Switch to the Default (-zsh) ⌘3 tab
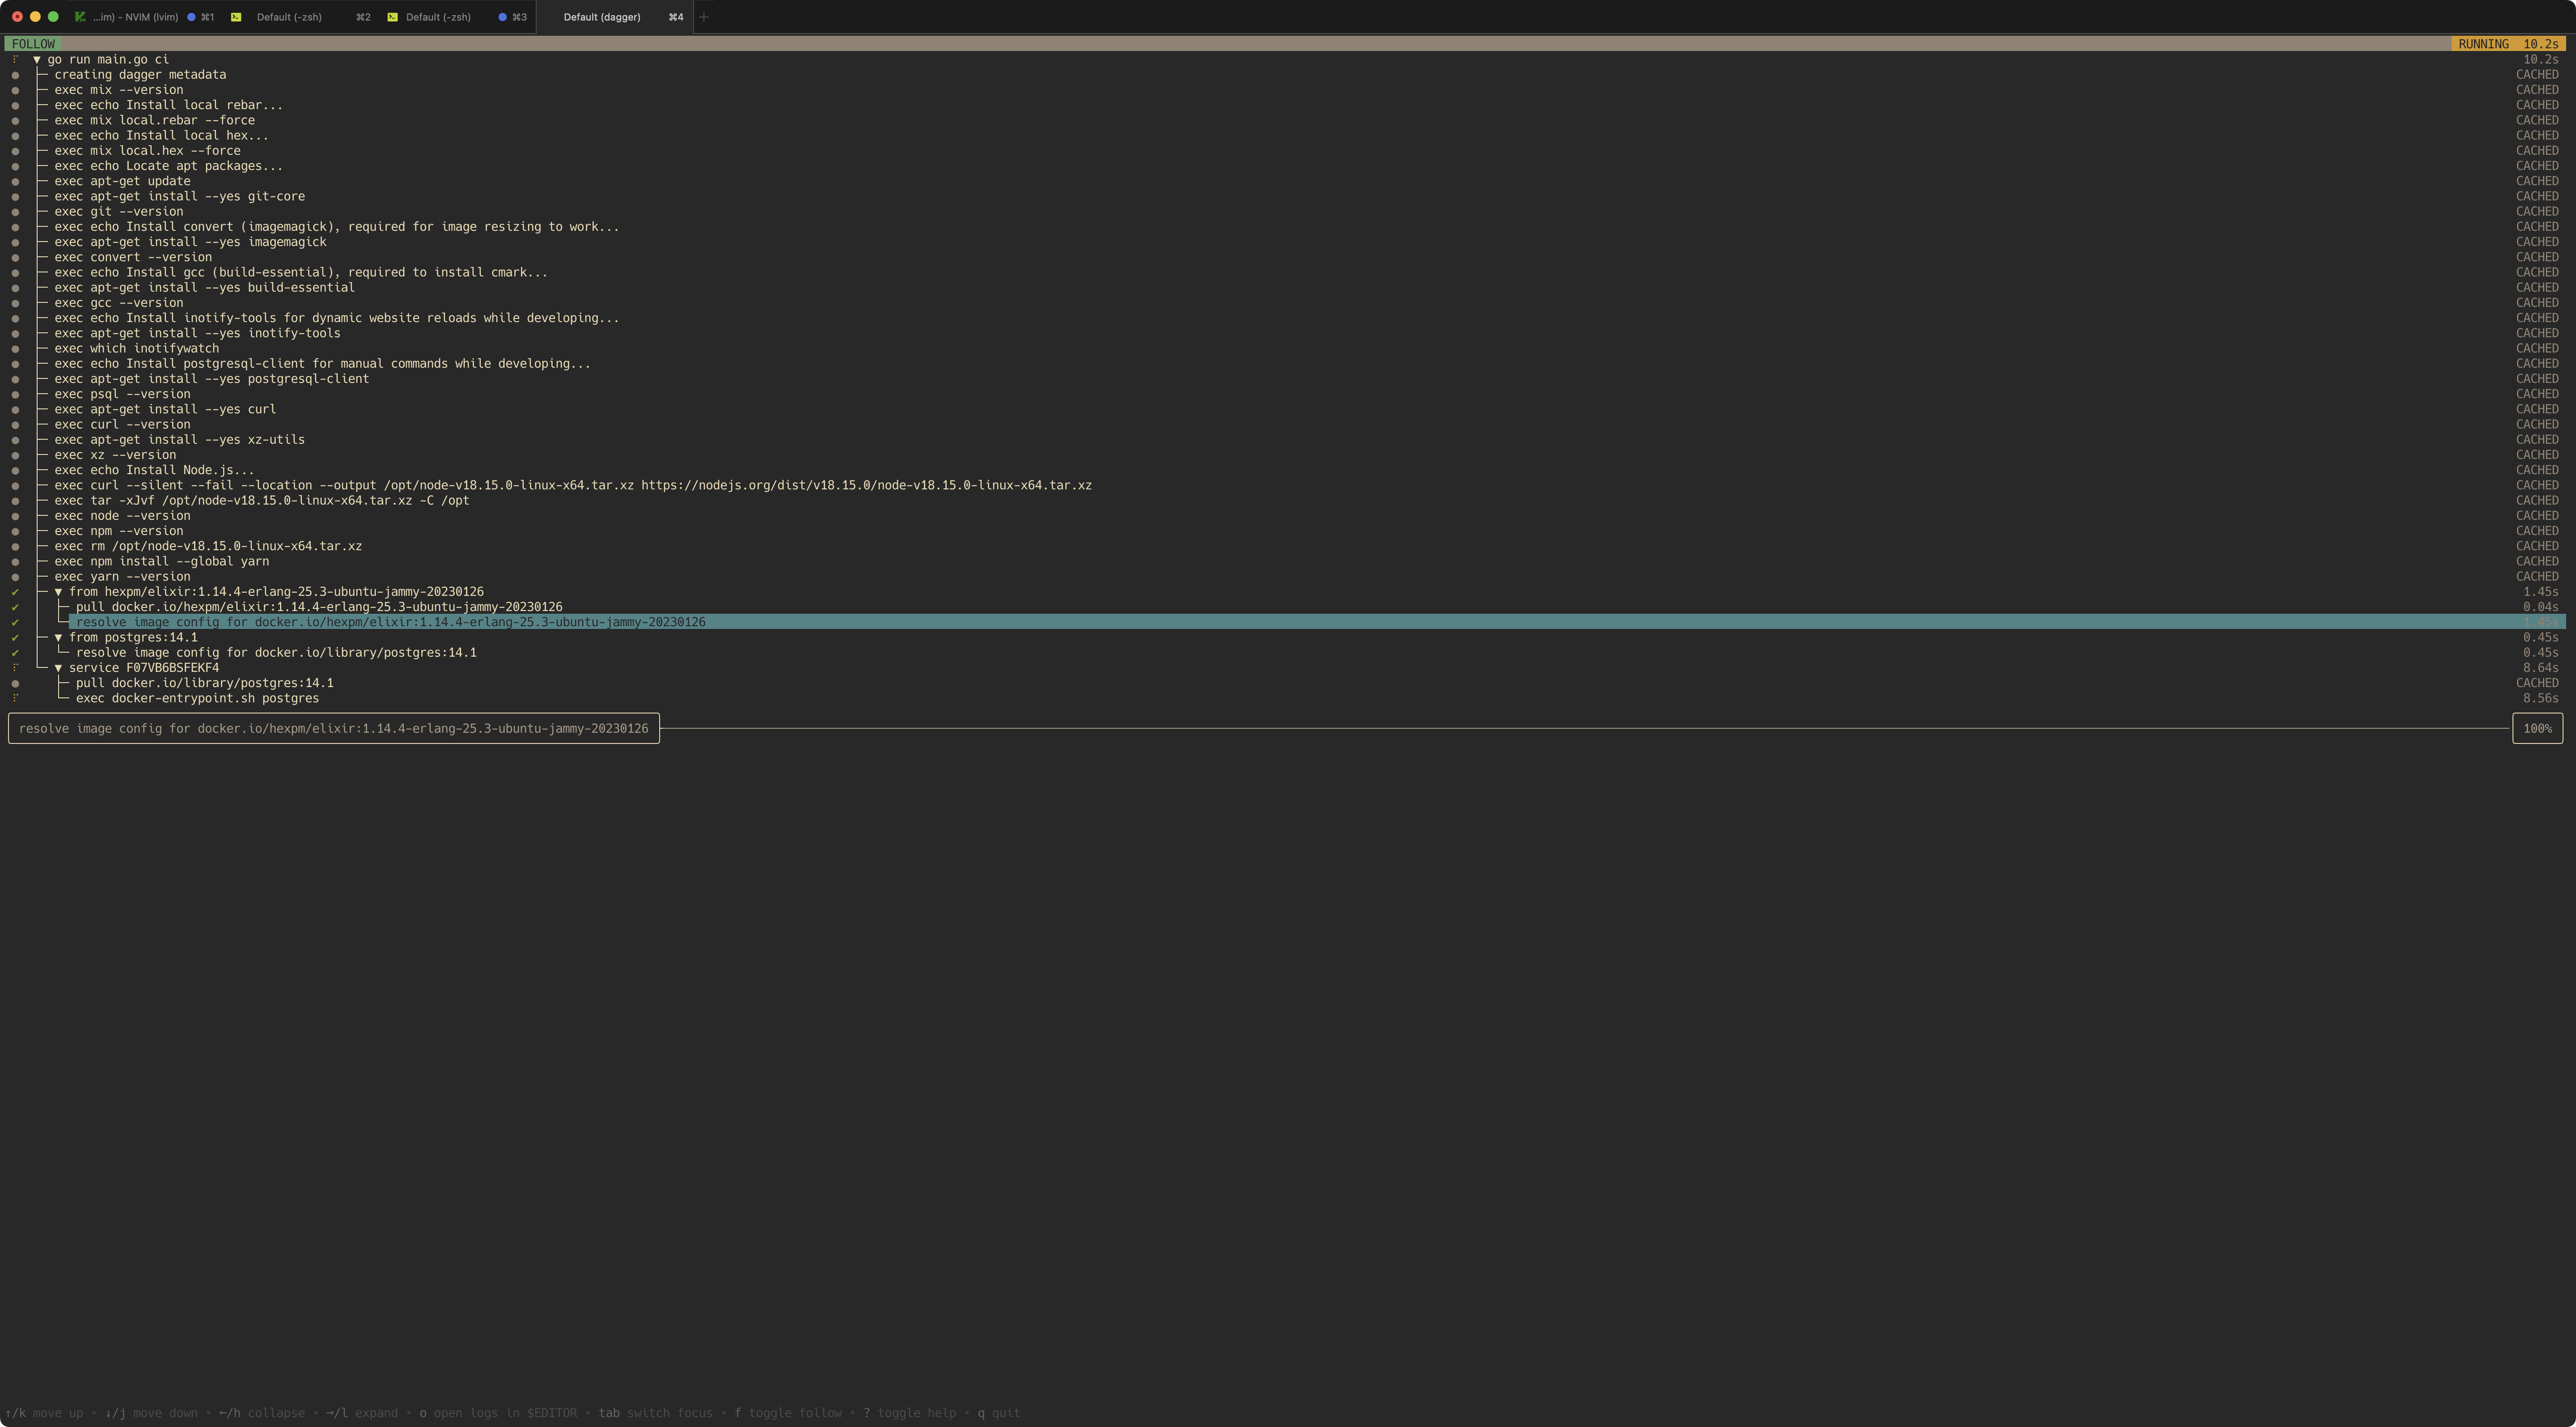The height and width of the screenshot is (1427, 2576). (x=457, y=17)
